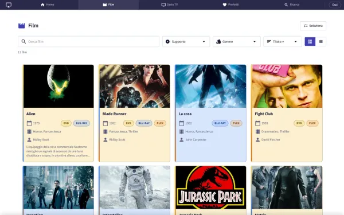Click the magnifier icon in search field
The height and width of the screenshot is (215, 344).
24,41
